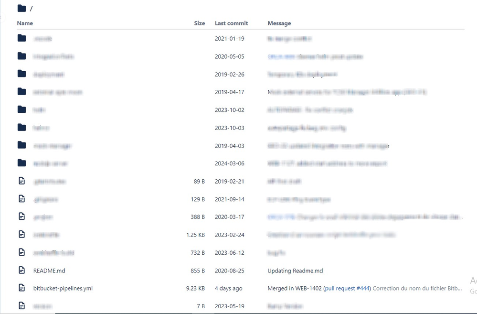
Task: Click the folder icon on the 2021-01-19 row
Action: click(21, 38)
